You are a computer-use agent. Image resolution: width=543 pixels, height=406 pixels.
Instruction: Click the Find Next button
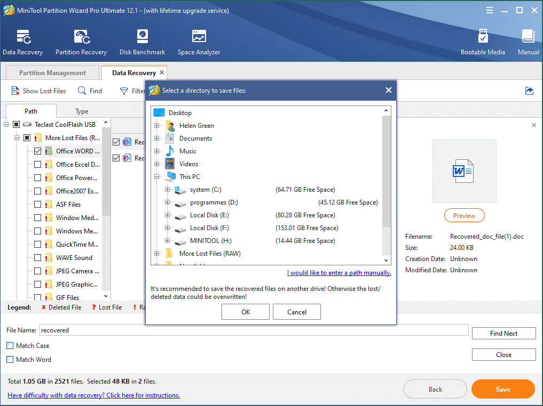point(503,333)
